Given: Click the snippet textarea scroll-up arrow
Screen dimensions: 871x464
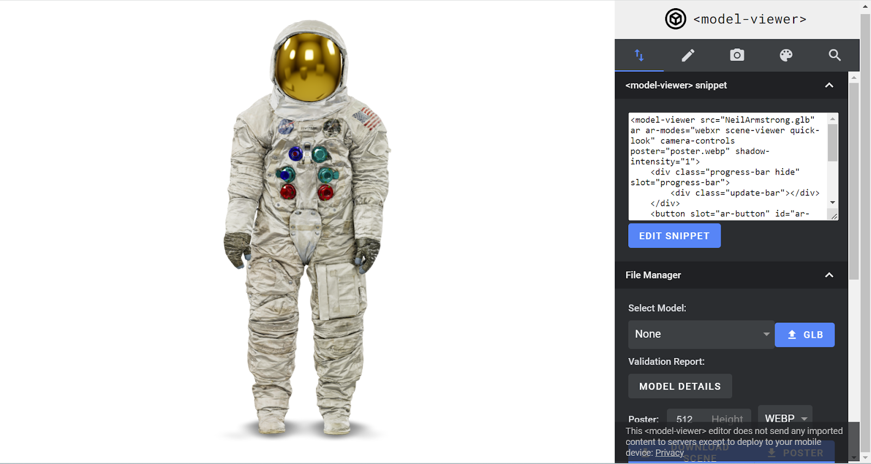Looking at the screenshot, I should pos(832,119).
